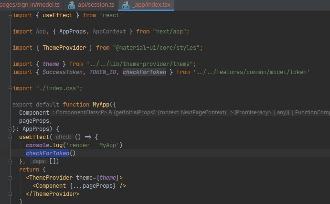Screen dimensions: 330x204
Task: Click the useEffect call in MyApp
Action: pyautogui.click(x=34, y=137)
